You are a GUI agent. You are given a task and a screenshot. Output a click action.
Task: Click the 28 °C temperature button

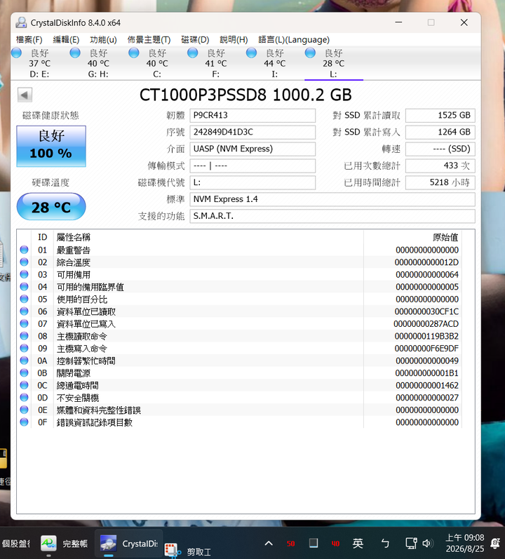51,207
